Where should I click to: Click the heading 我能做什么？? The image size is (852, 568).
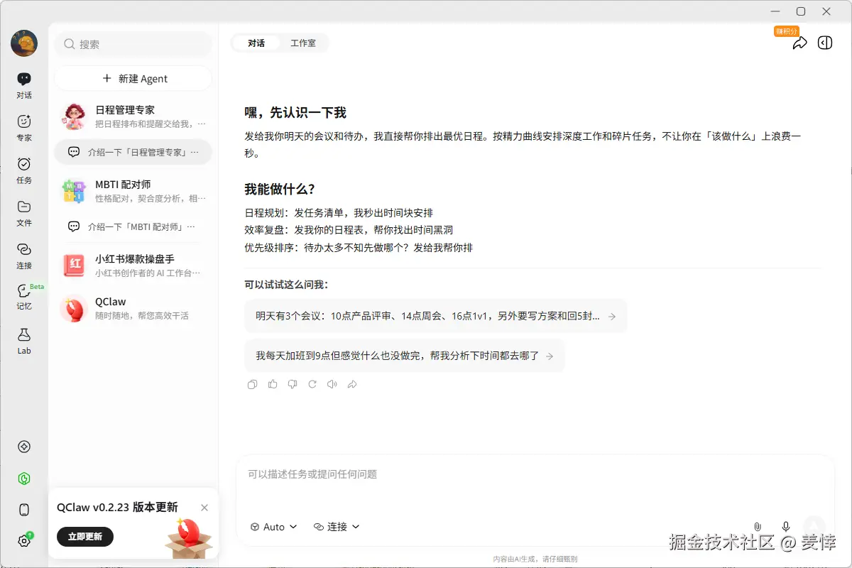tap(280, 190)
